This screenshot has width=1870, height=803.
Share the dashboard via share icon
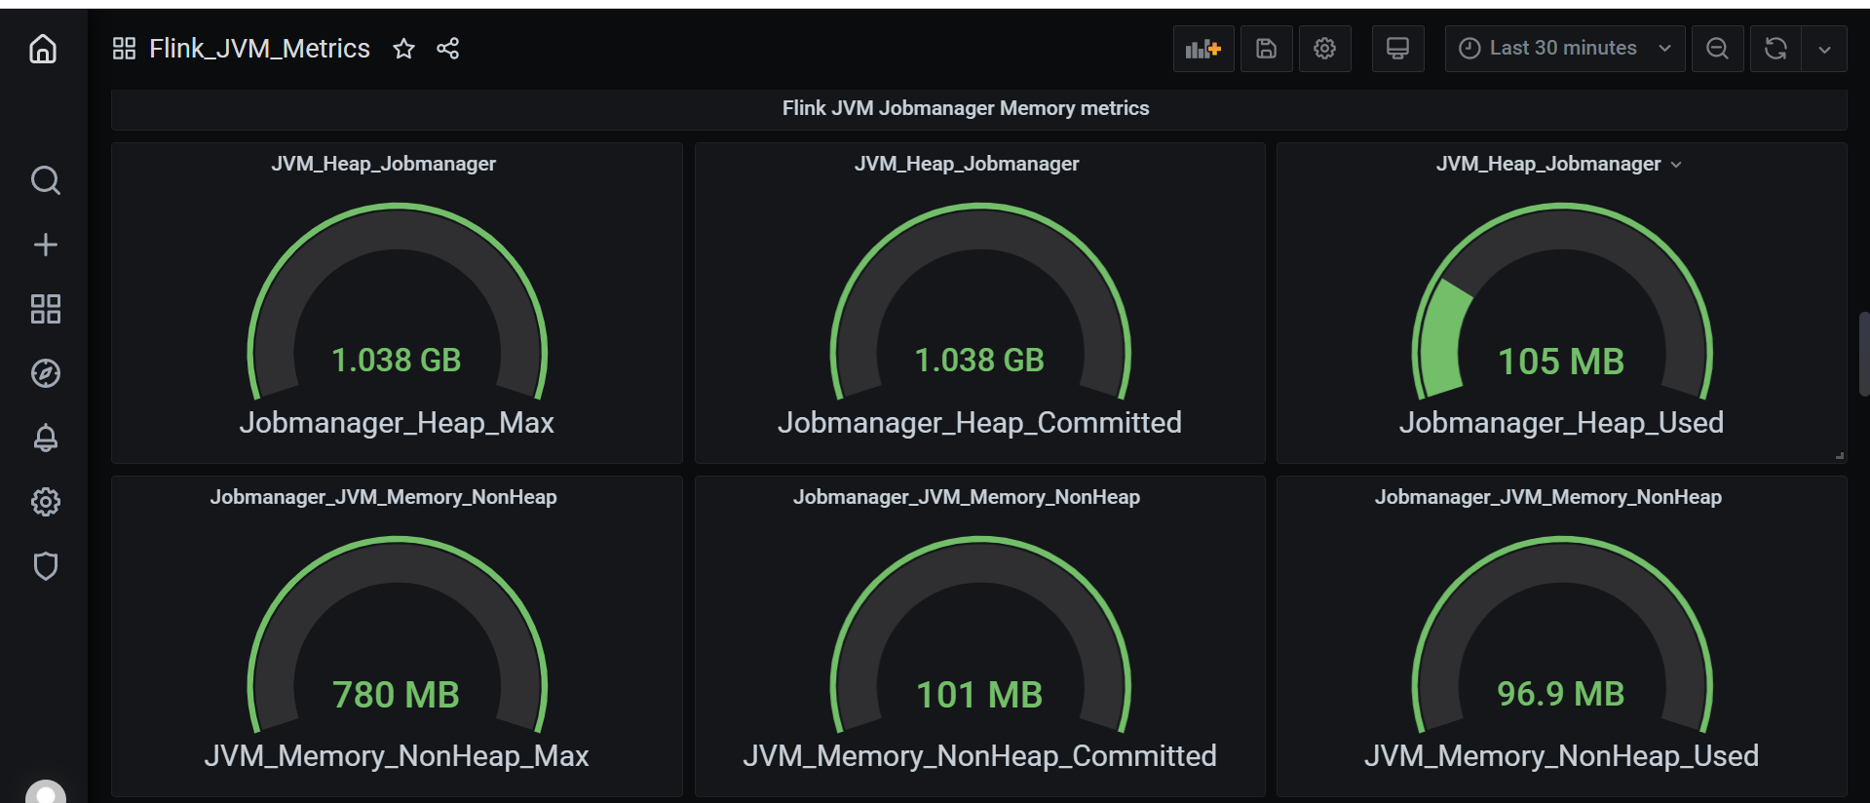coord(448,49)
